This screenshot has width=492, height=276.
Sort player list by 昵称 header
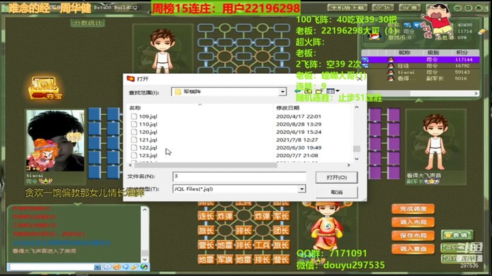pos(405,53)
